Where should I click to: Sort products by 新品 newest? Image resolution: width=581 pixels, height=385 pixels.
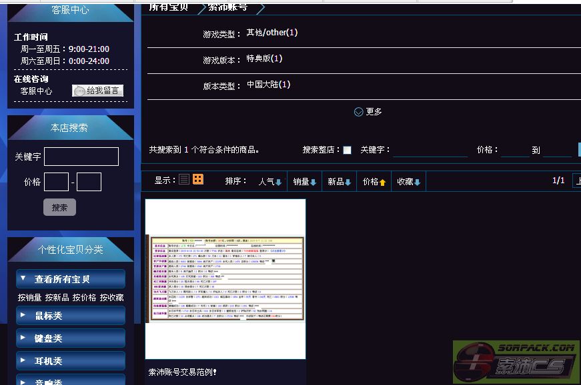pos(340,181)
